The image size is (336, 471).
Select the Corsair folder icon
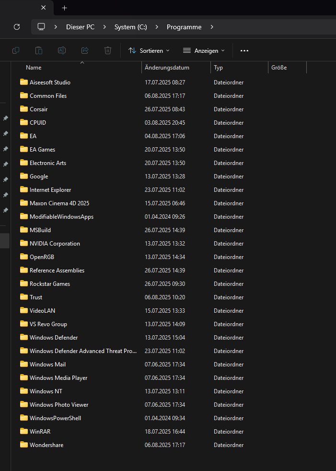pos(24,109)
